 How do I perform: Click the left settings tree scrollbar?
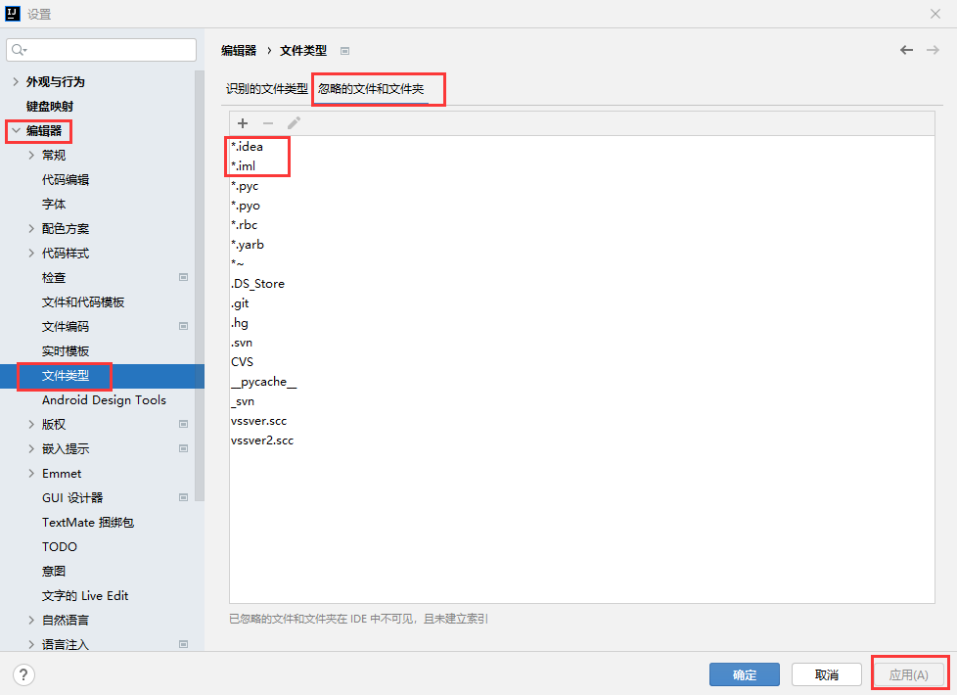(x=200, y=284)
